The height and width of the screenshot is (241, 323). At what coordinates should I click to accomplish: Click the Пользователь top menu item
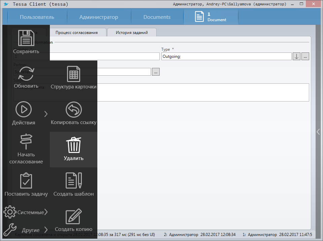[37, 17]
